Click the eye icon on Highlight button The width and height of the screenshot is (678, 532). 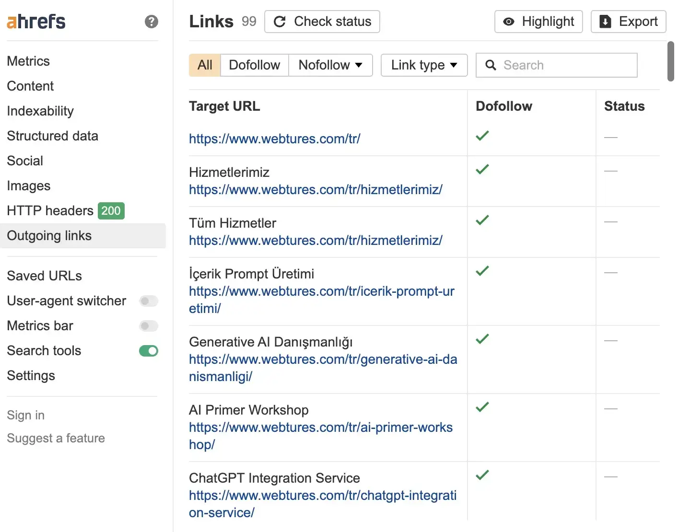click(x=508, y=22)
